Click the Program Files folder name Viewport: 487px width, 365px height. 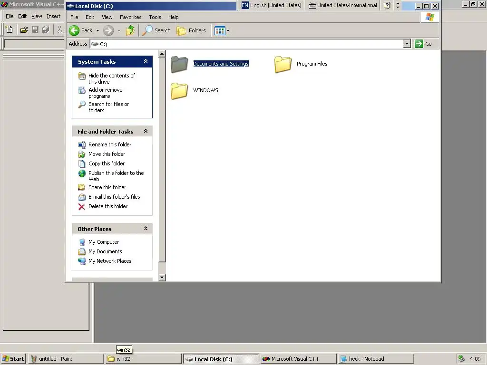(x=312, y=64)
